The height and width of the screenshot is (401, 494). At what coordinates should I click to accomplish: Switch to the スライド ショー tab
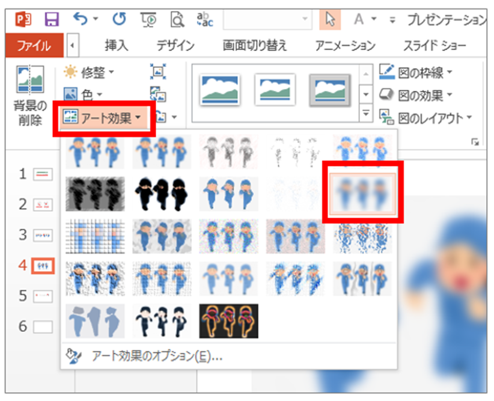click(435, 46)
